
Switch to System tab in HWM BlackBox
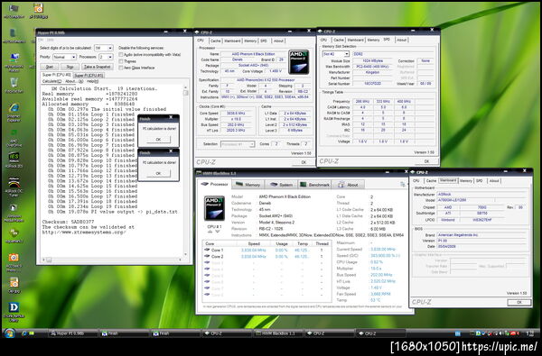(281, 185)
